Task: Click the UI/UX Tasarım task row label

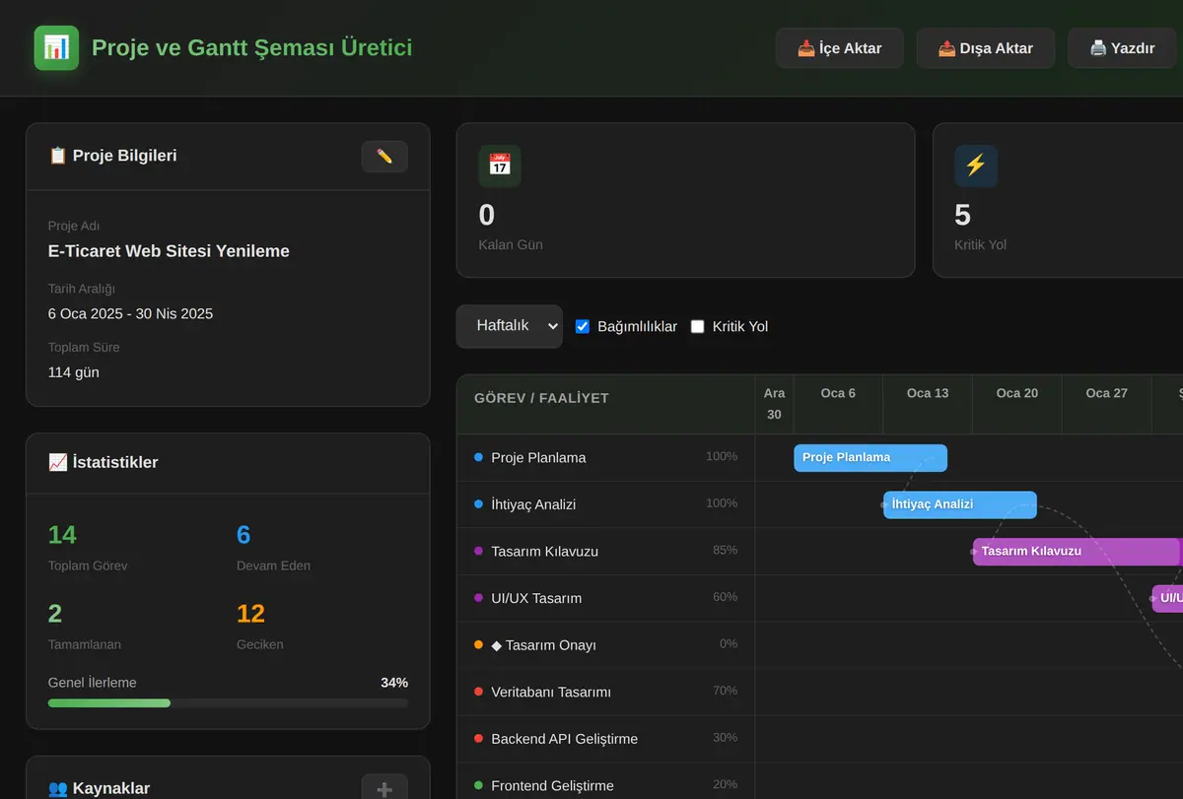Action: (536, 598)
